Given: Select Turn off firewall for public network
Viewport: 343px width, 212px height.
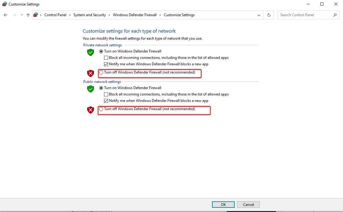Looking at the screenshot, I should coord(101,109).
